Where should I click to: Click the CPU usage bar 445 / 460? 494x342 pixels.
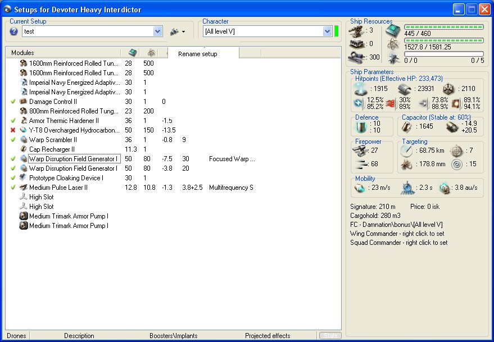[443, 27]
